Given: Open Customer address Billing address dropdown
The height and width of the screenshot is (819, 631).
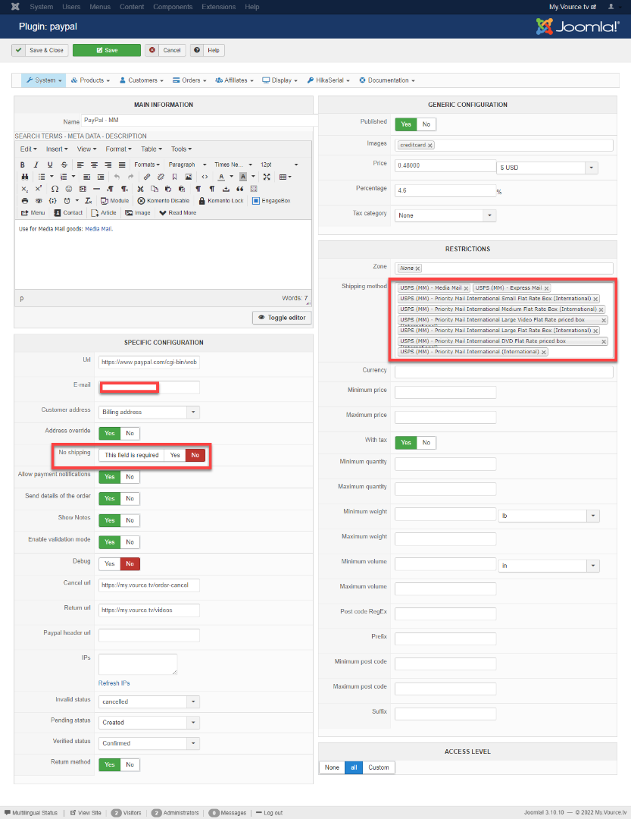Looking at the screenshot, I should 148,412.
